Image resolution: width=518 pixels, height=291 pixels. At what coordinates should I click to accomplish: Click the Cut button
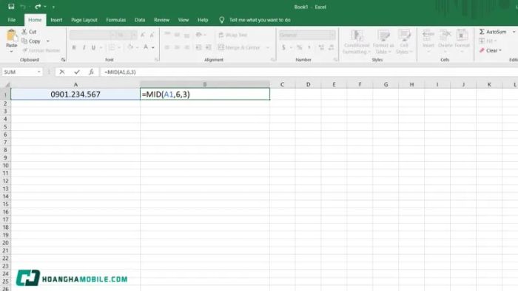click(29, 32)
